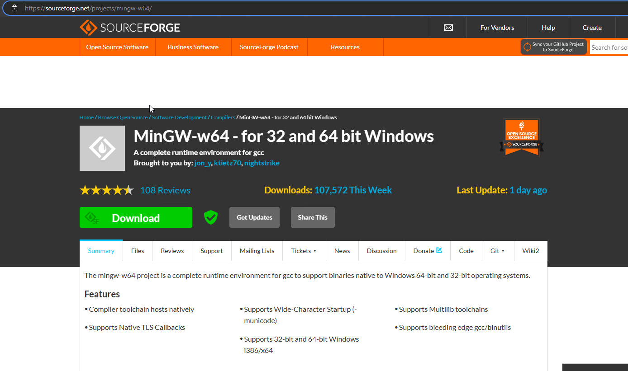
Task: Click the five-star rating icons
Action: 107,190
